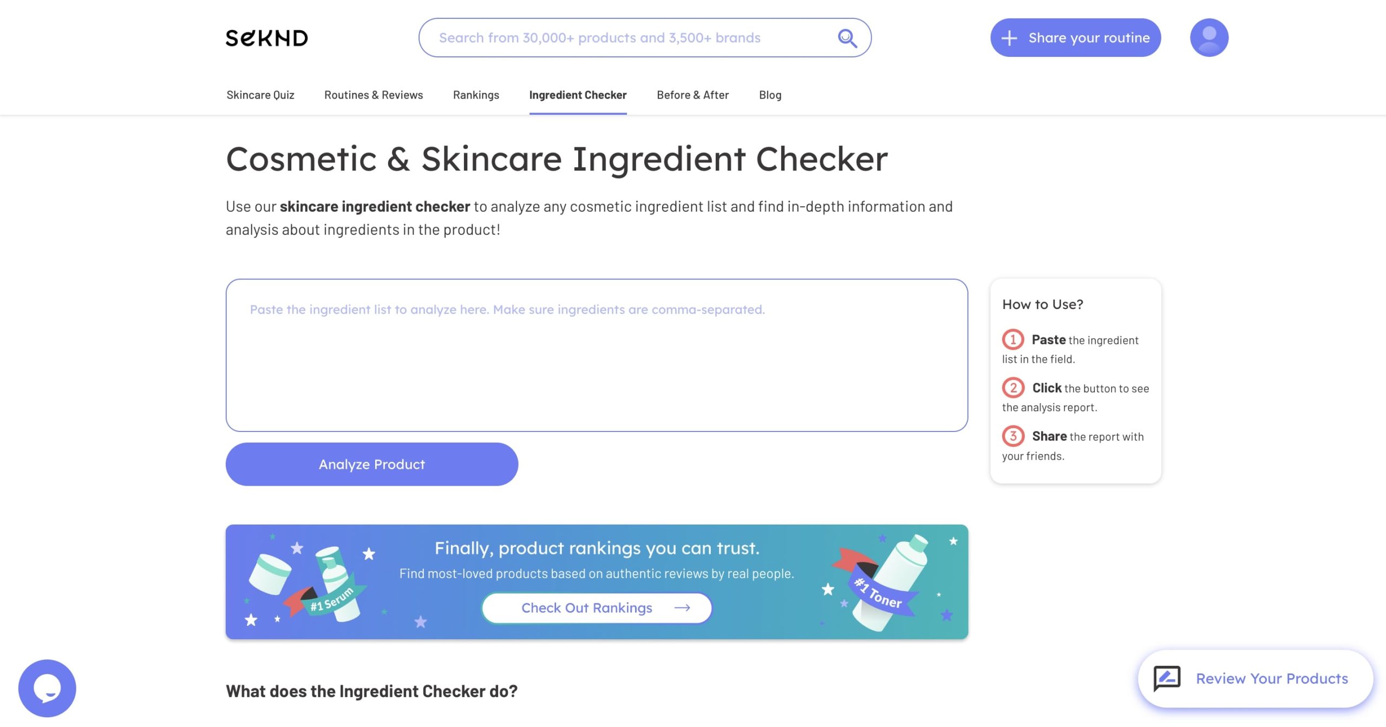Open the user profile avatar
This screenshot has height=727, width=1386.
1209,37
